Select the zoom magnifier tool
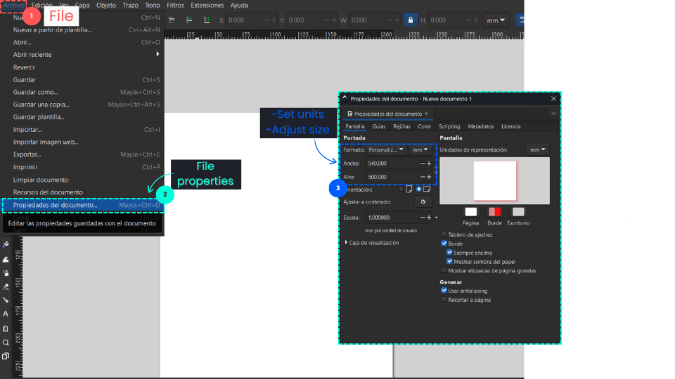 click(x=6, y=342)
